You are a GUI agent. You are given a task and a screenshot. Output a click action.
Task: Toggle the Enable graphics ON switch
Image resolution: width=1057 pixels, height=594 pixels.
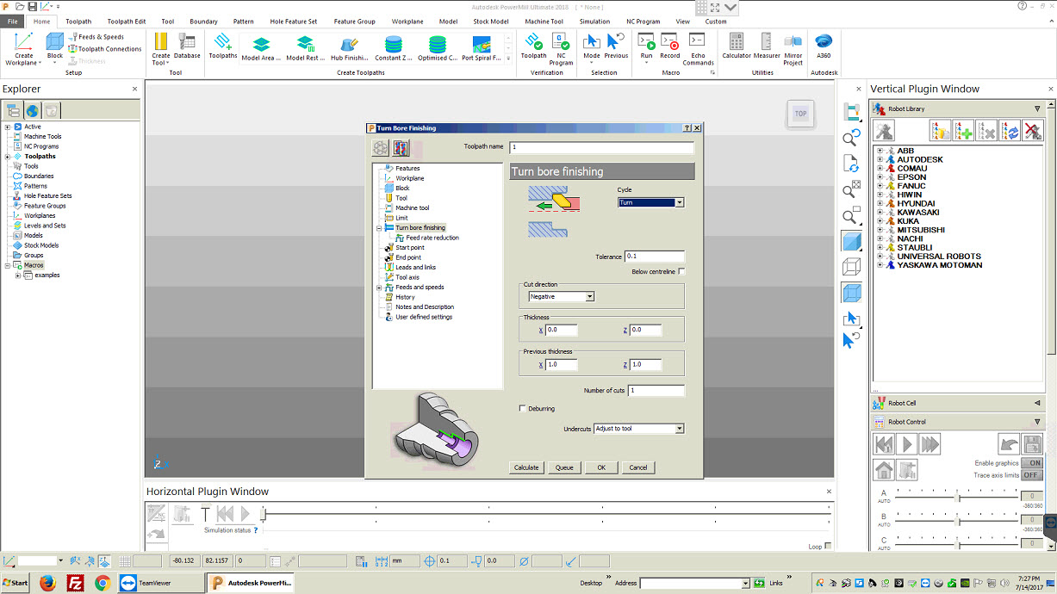pyautogui.click(x=1031, y=463)
